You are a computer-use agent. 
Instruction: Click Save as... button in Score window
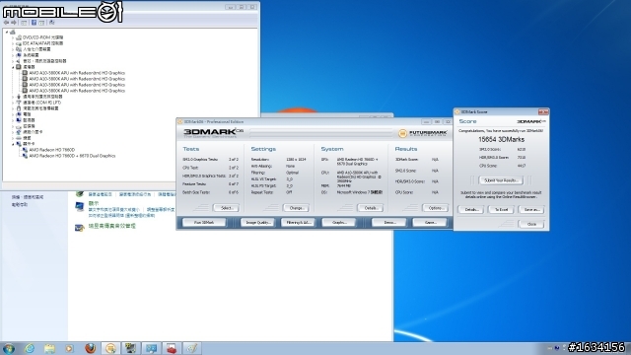point(531,210)
